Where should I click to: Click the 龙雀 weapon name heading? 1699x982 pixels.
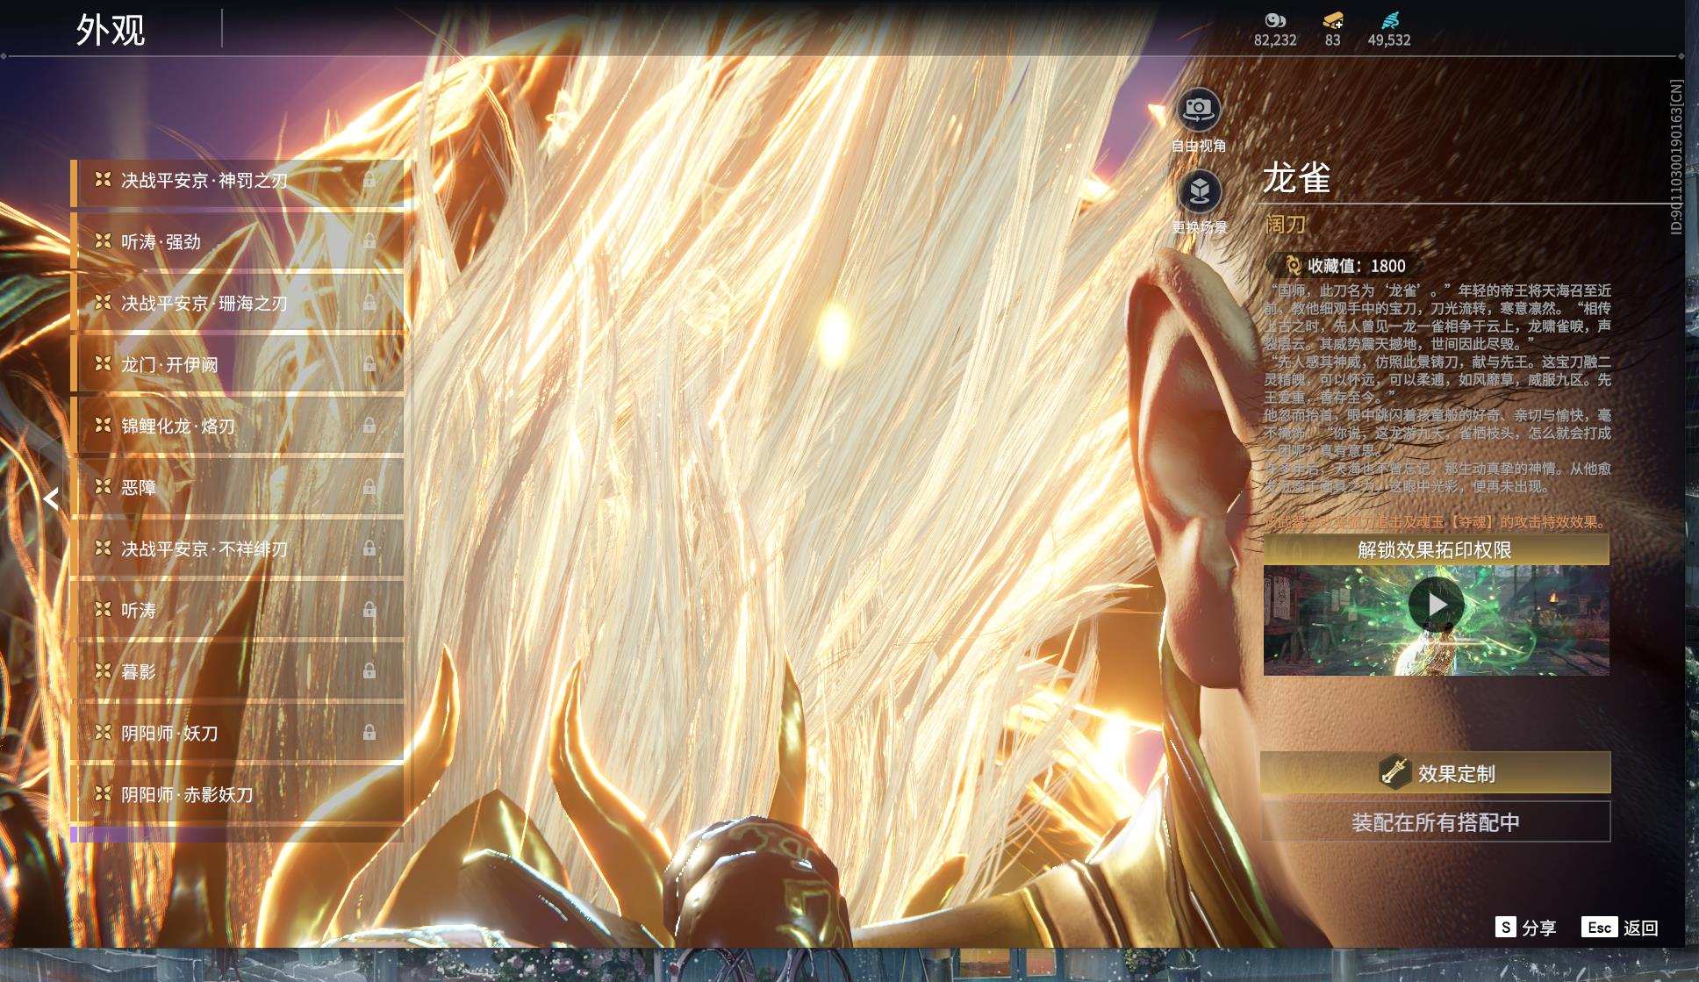click(x=1297, y=177)
